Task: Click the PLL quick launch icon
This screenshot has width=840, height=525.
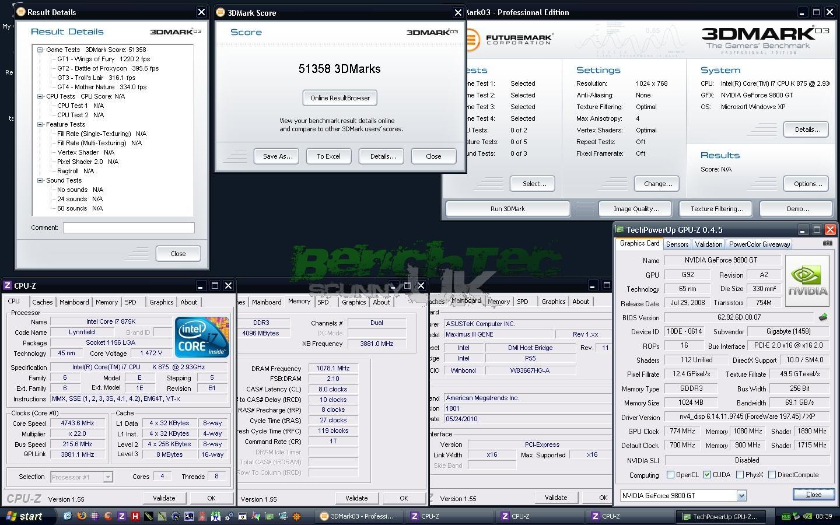Action: tap(189, 516)
